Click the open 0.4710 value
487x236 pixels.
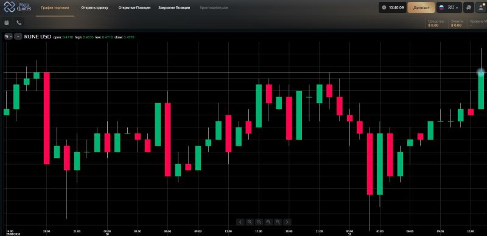pos(68,37)
